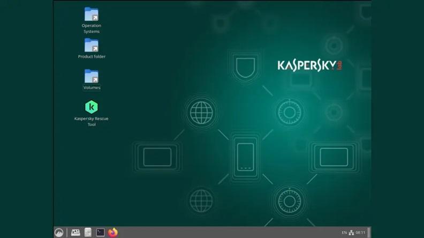Image resolution: width=424 pixels, height=238 pixels.
Task: Click the 08:11 clock in taskbar
Action: coord(361,233)
